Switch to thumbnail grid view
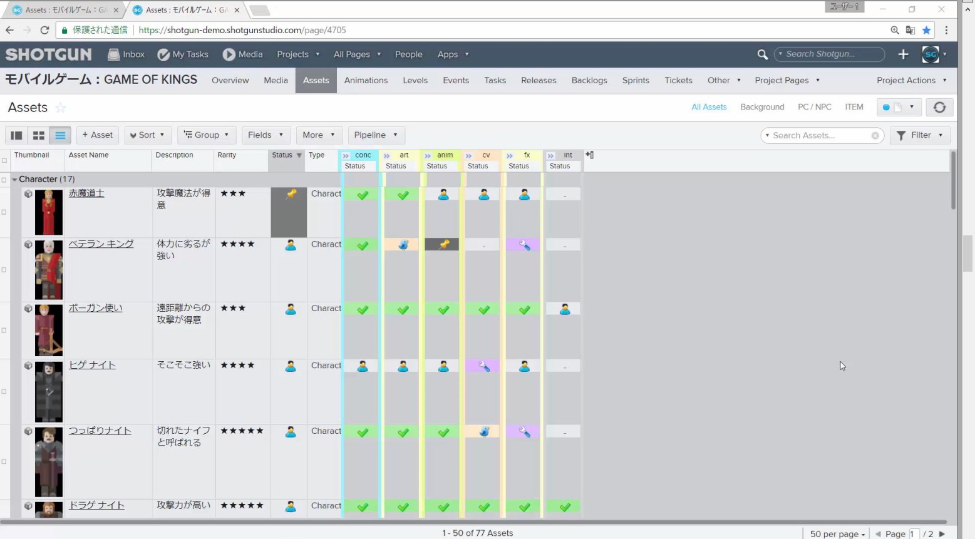975x539 pixels. (x=38, y=135)
